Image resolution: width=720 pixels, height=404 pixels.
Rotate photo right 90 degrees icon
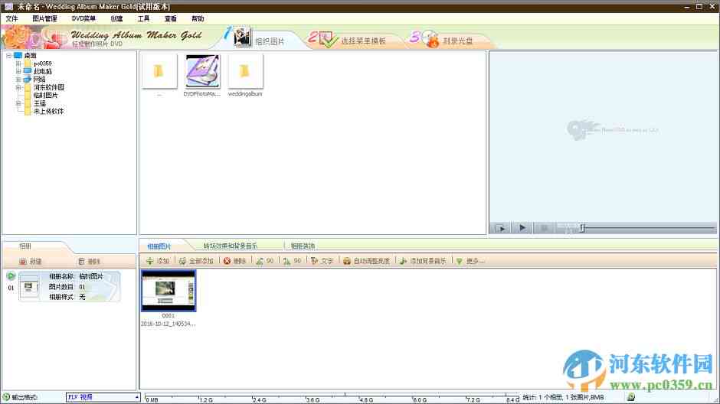[287, 261]
